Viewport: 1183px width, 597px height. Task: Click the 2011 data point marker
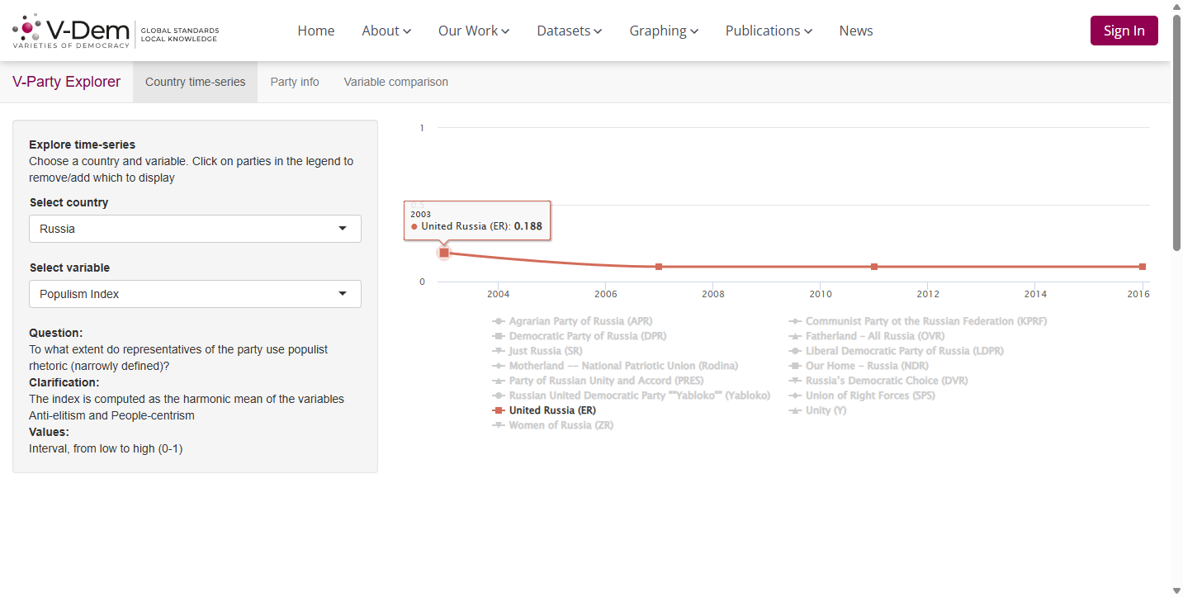(874, 267)
